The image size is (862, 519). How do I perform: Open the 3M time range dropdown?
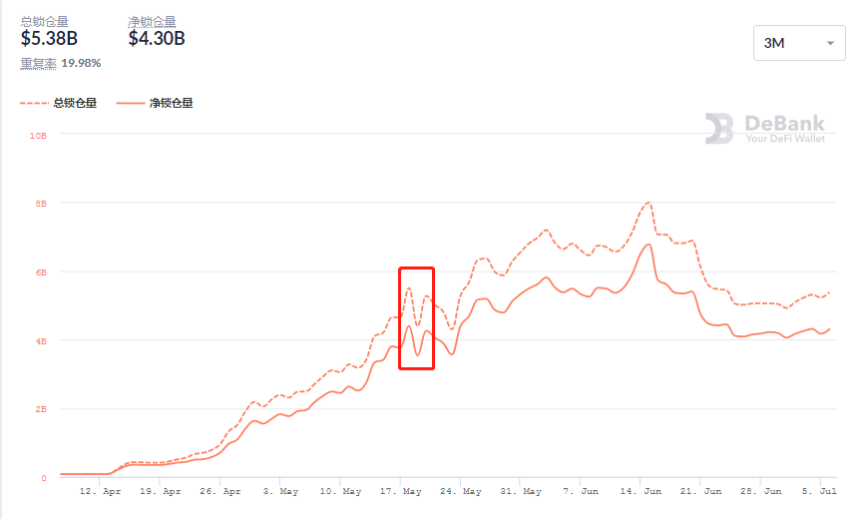[x=799, y=43]
